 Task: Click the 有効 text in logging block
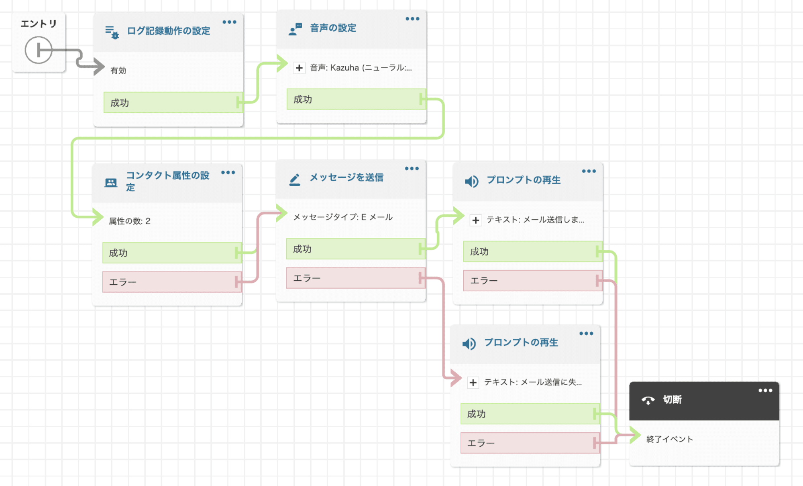(118, 71)
